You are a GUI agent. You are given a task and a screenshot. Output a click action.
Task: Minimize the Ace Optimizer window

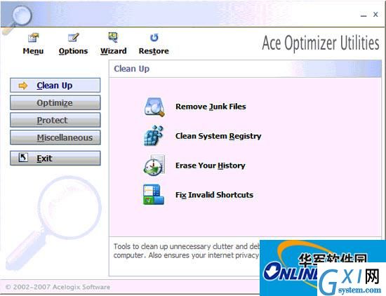(364, 15)
